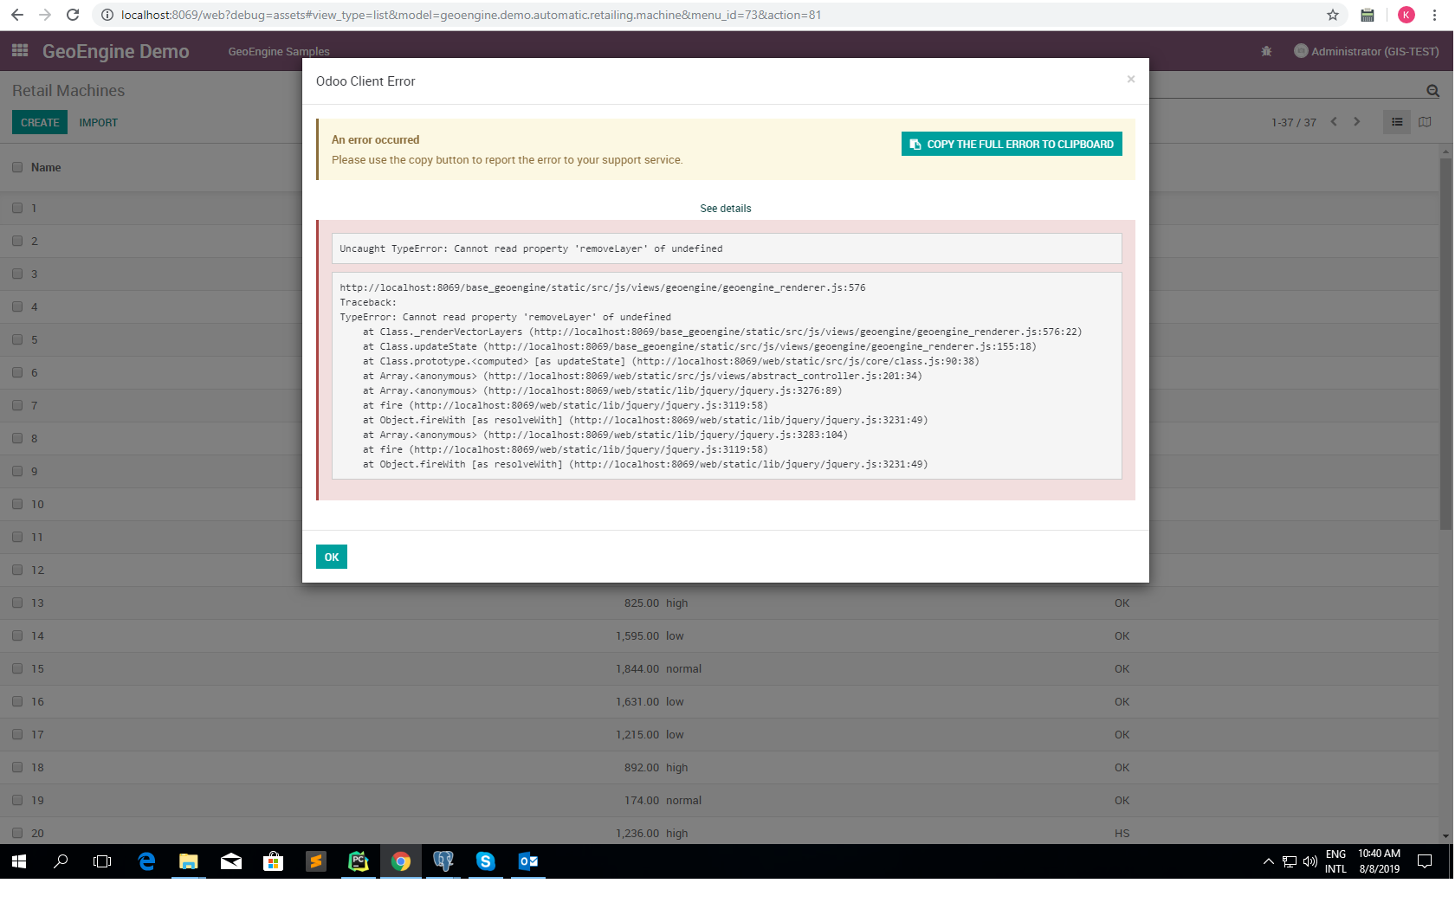The image size is (1455, 909).
Task: Select the list view icon
Action: (x=1396, y=122)
